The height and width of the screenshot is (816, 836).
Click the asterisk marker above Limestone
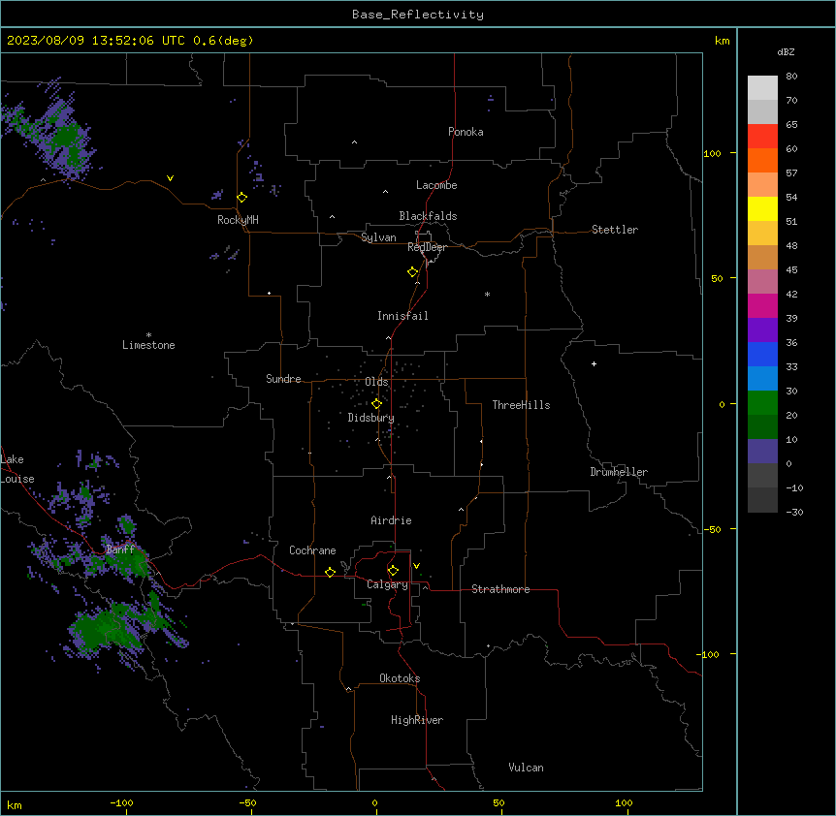coord(148,335)
